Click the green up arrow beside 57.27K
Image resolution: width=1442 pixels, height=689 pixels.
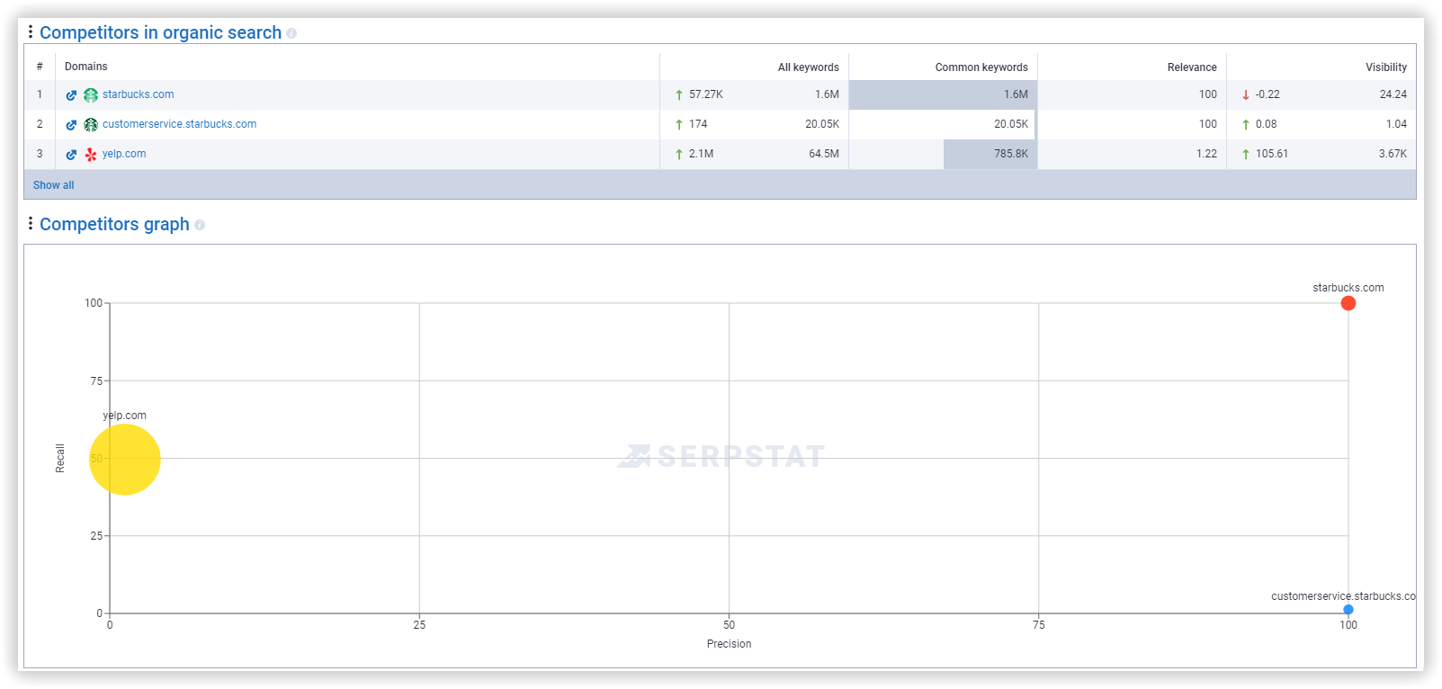(679, 94)
